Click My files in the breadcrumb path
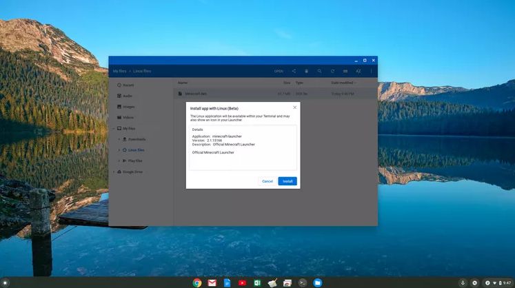Image resolution: width=515 pixels, height=288 pixels. 119,71
